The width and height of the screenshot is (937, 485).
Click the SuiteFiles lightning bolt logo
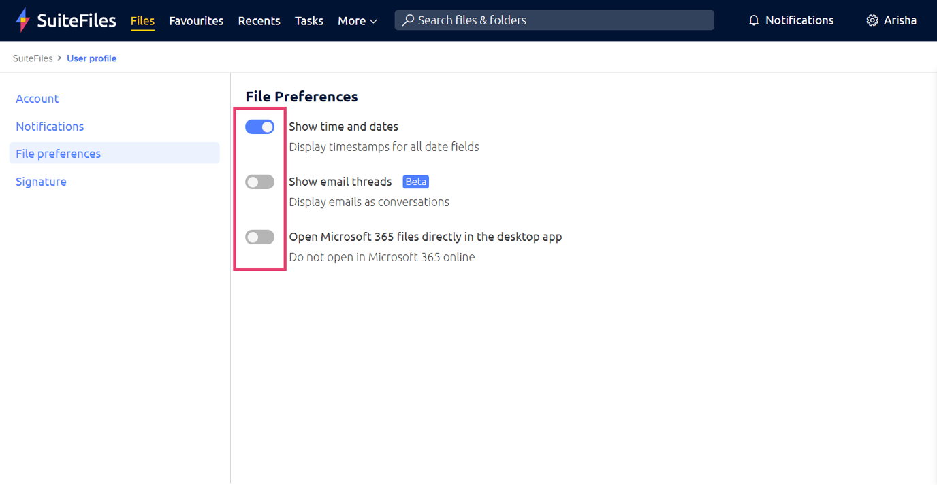21,20
